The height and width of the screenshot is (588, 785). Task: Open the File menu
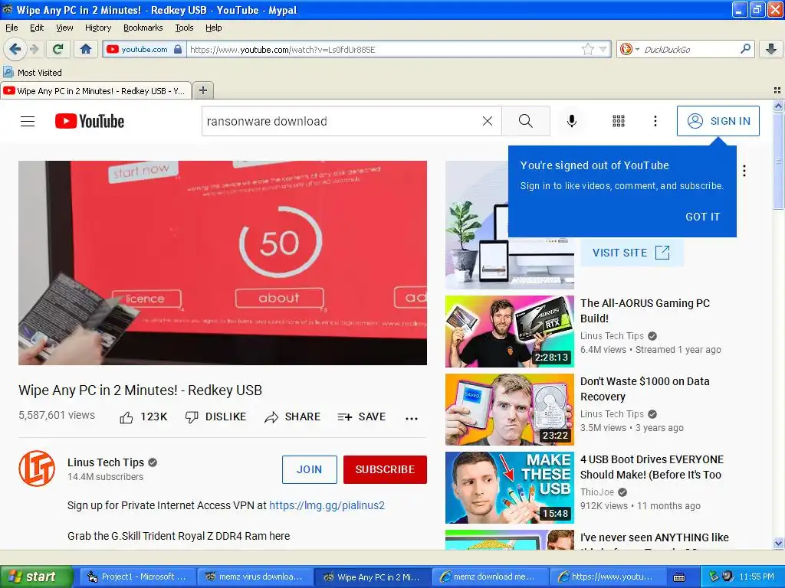tap(11, 28)
